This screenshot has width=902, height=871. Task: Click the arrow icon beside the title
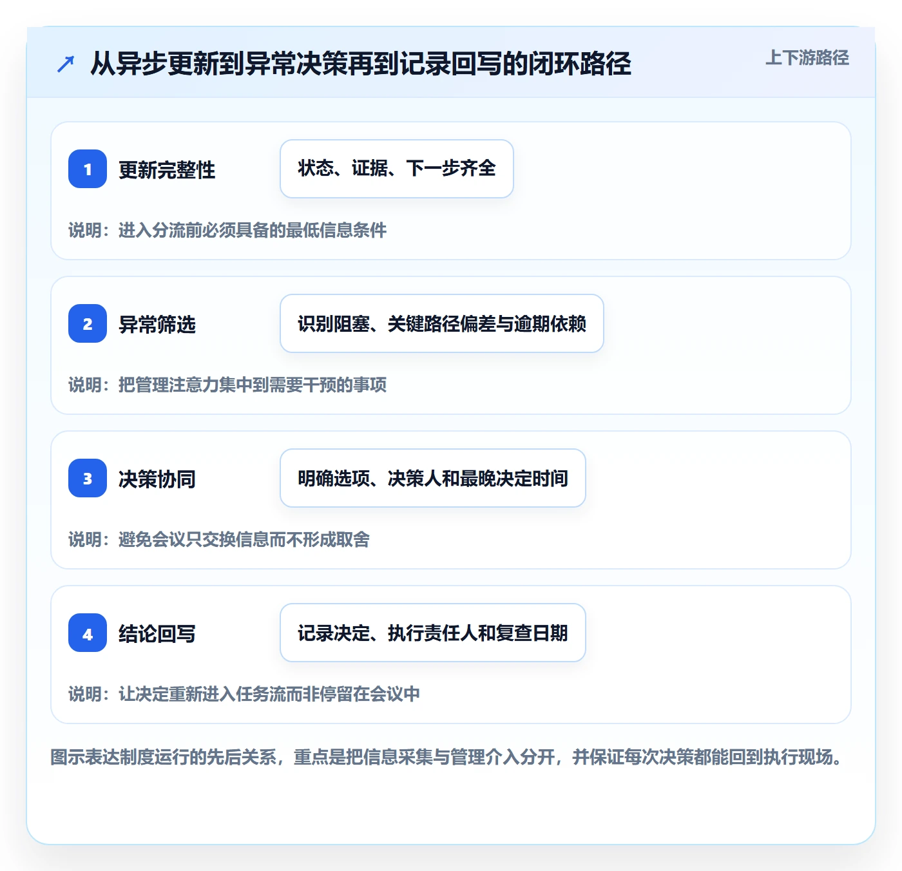pyautogui.click(x=66, y=64)
